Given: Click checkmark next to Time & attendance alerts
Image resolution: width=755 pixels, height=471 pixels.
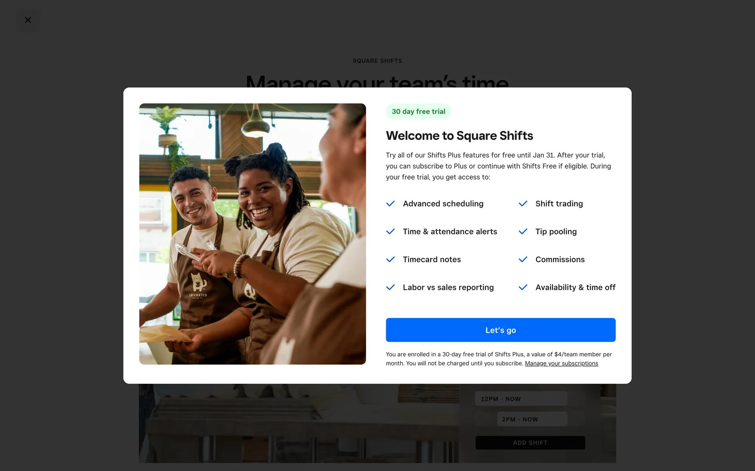Looking at the screenshot, I should 390,232.
